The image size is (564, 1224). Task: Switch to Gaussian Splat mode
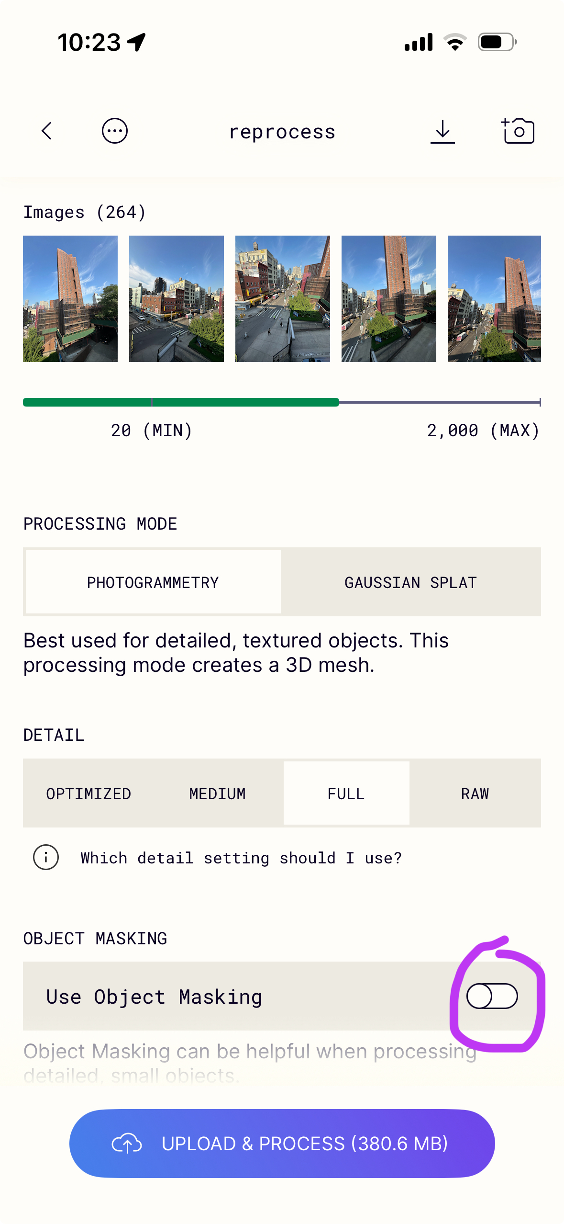pyautogui.click(x=410, y=582)
